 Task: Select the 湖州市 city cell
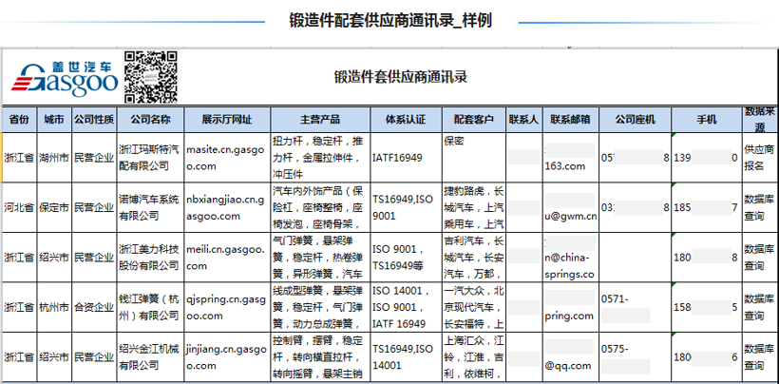pyautogui.click(x=54, y=158)
